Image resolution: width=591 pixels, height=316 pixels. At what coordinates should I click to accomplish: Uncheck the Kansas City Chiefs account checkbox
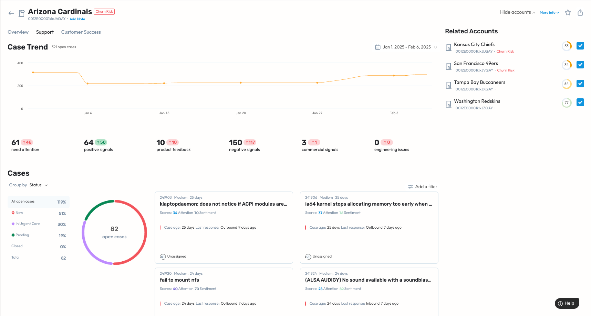(x=580, y=45)
